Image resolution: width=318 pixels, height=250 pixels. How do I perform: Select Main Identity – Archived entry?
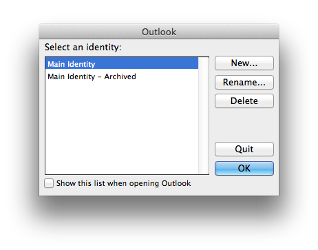[x=122, y=76]
